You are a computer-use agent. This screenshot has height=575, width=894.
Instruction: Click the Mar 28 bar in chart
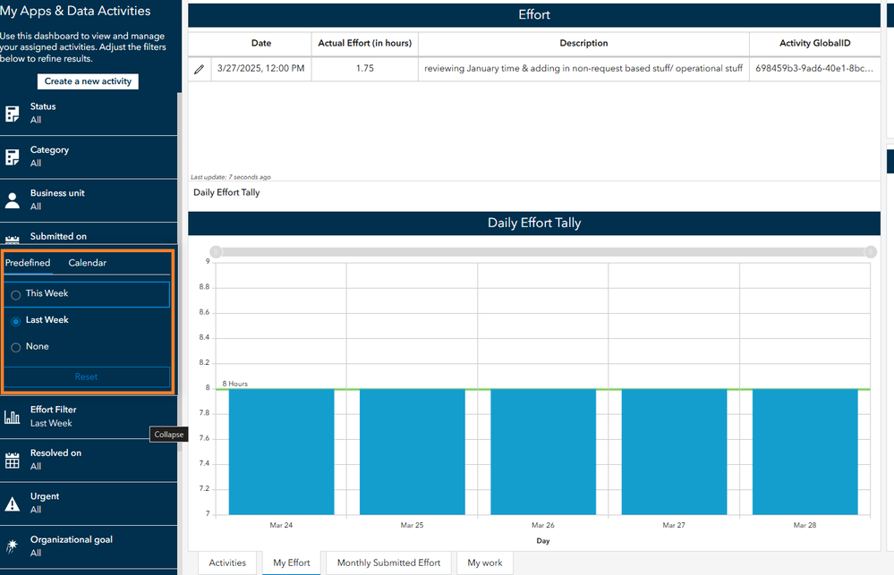805,452
